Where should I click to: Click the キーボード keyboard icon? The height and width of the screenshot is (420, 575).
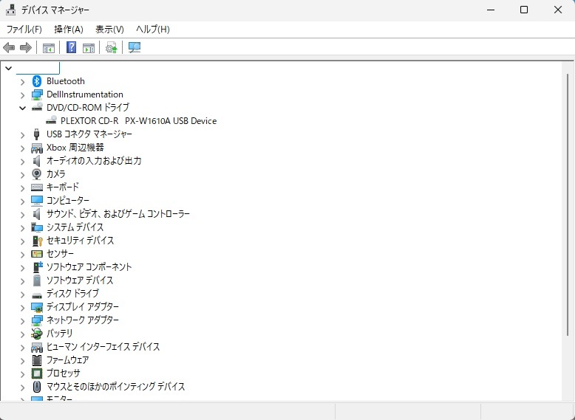click(x=37, y=187)
